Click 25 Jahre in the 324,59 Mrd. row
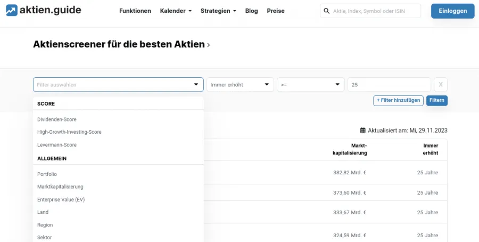Image resolution: width=479 pixels, height=242 pixels. click(428, 235)
